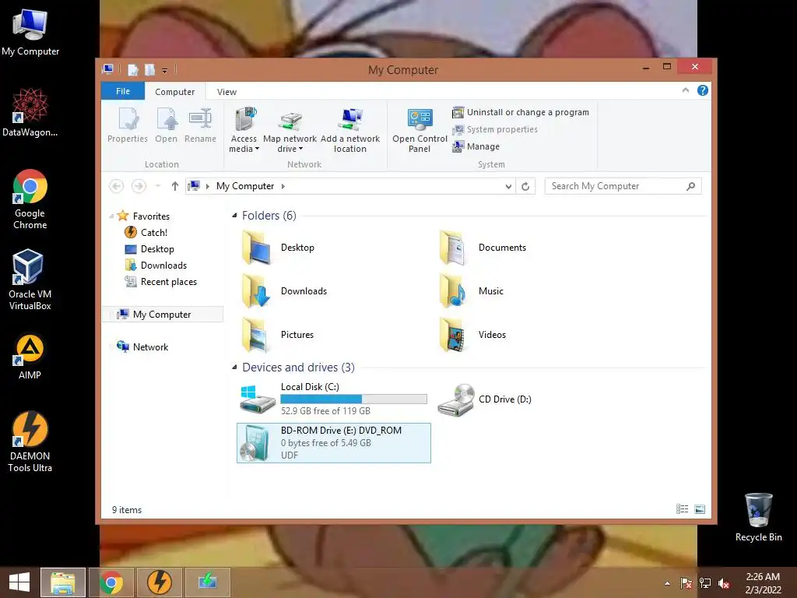Click the Forward navigation arrow
This screenshot has width=797, height=598.
pos(139,186)
